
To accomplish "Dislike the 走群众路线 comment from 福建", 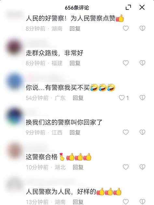I will pyautogui.click(x=142, y=63).
